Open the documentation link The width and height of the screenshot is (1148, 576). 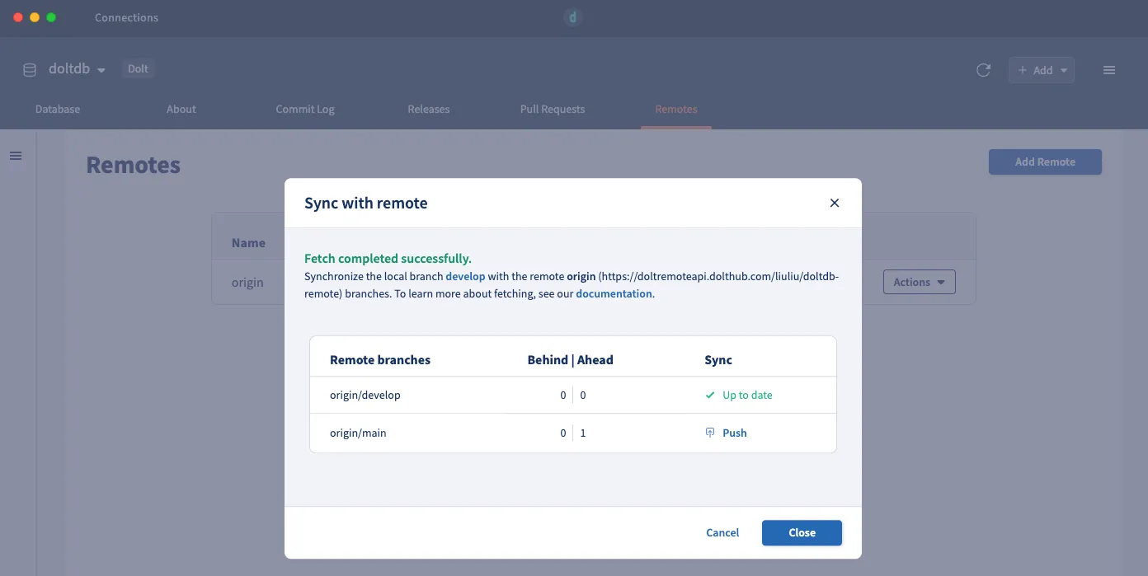point(614,293)
